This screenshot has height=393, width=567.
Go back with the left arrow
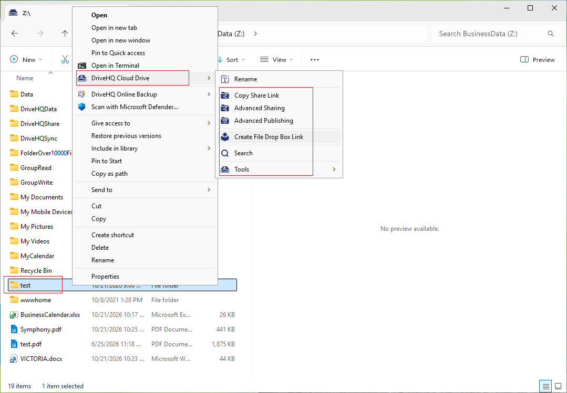pyautogui.click(x=15, y=34)
